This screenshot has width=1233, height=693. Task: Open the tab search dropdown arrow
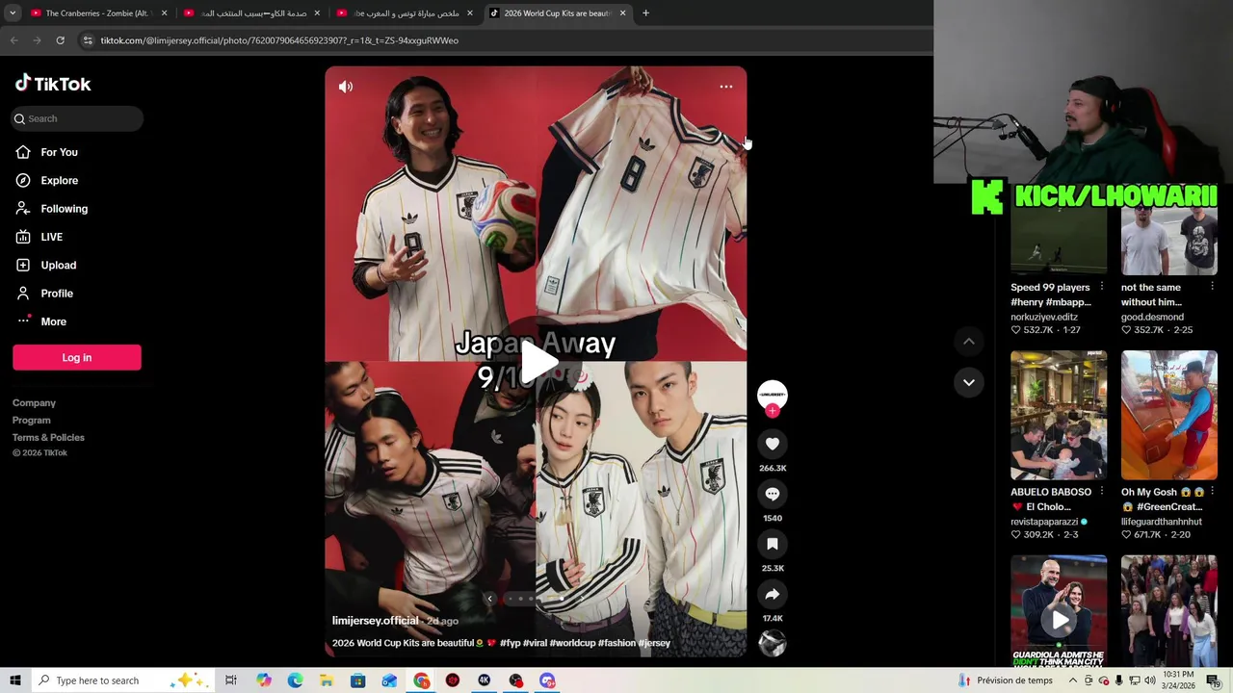pos(13,13)
